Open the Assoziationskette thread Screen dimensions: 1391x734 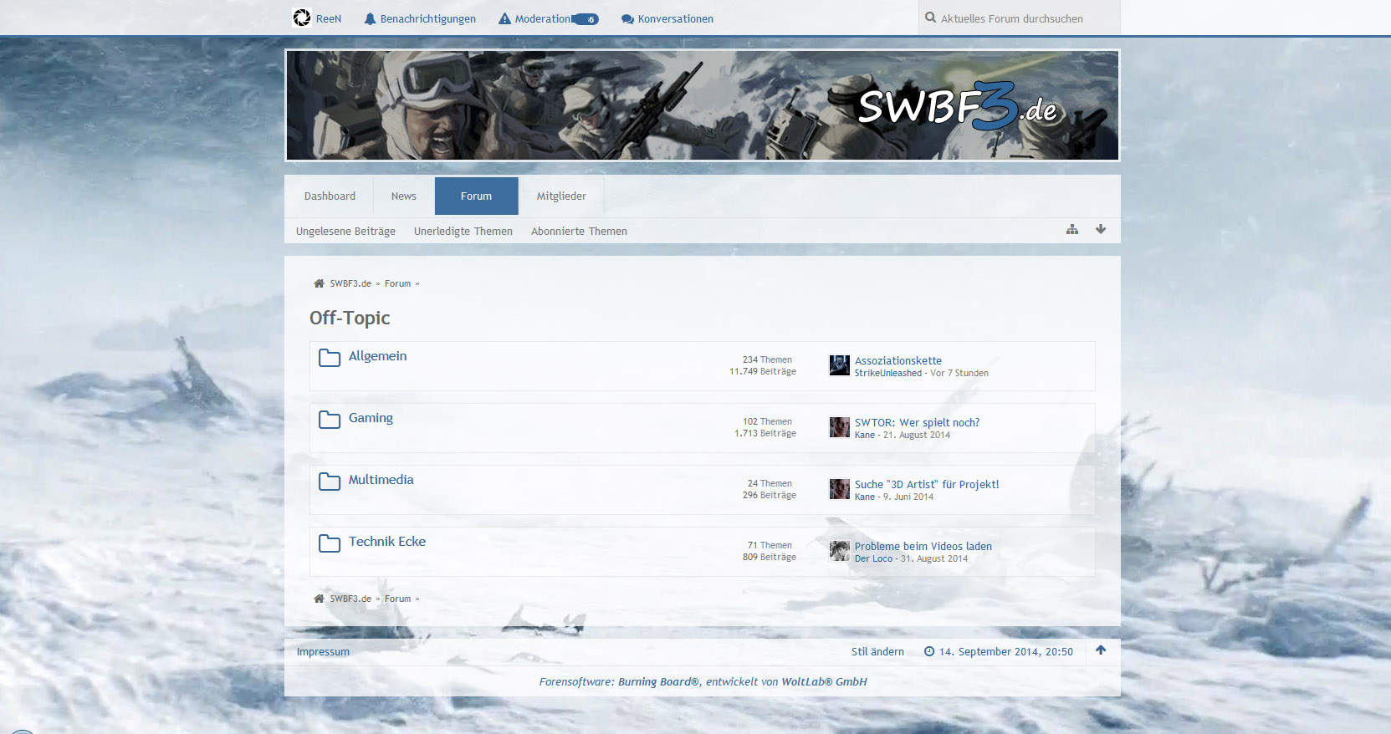click(898, 361)
